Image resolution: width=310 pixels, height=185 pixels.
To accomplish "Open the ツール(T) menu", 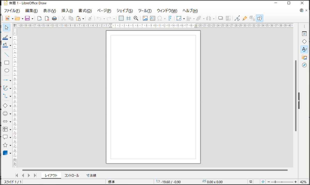I will click(145, 11).
